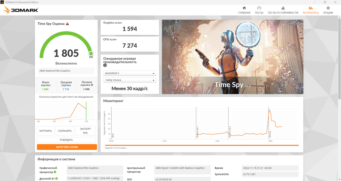Click the Graphics score value 1 594
Viewport: 341px width, 181px height.
129,29
